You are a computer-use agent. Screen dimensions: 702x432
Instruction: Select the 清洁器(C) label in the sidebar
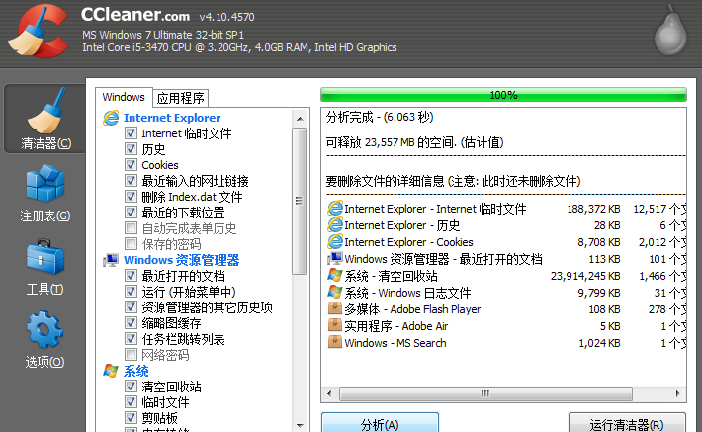coord(46,143)
